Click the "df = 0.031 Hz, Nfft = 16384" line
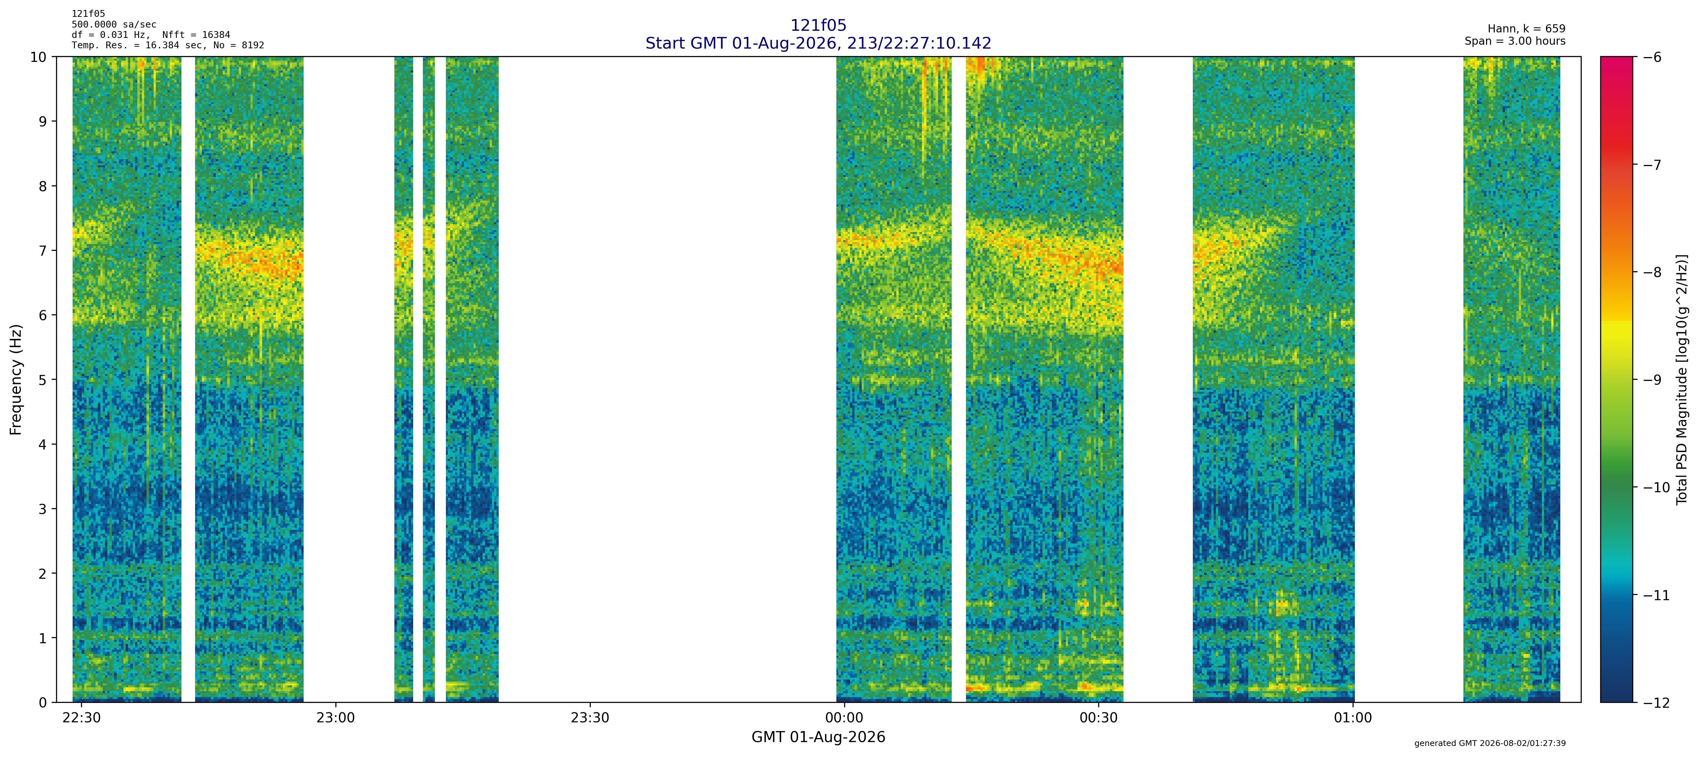This screenshot has height=757, width=1699. [151, 35]
